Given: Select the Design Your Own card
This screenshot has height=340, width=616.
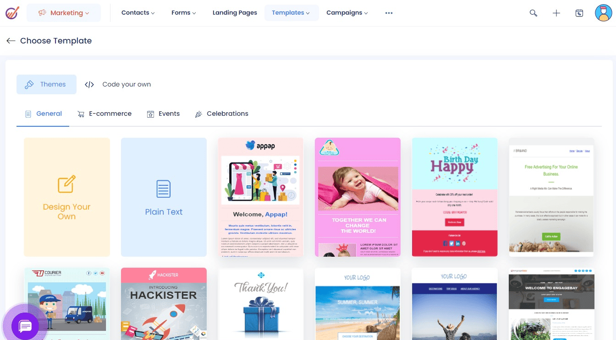Looking at the screenshot, I should 67,197.
